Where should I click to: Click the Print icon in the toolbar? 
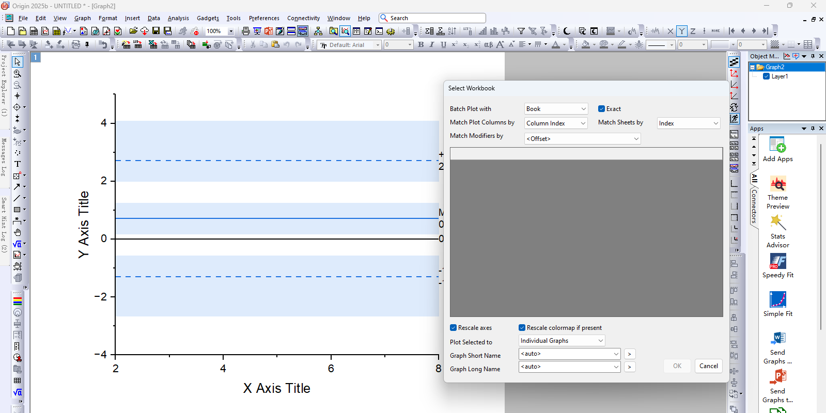(x=246, y=31)
